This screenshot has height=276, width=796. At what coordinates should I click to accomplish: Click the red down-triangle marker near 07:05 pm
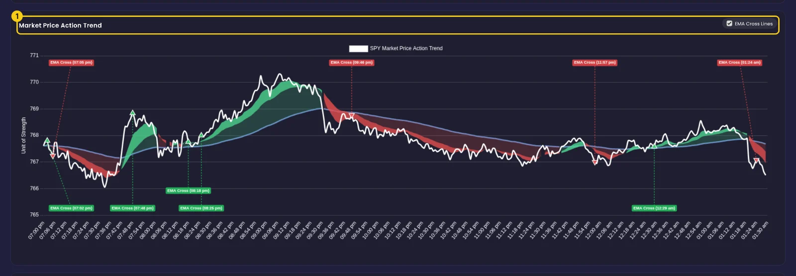53,156
